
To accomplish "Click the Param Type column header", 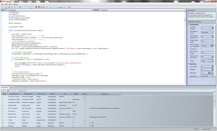I will (x=41, y=93).
